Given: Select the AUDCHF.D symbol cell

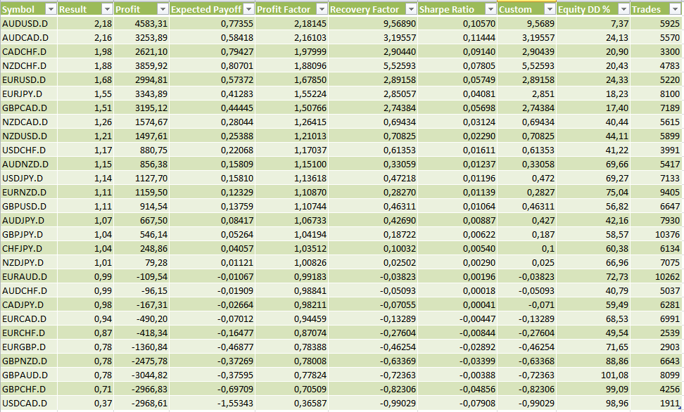Looking at the screenshot, I should (x=29, y=291).
